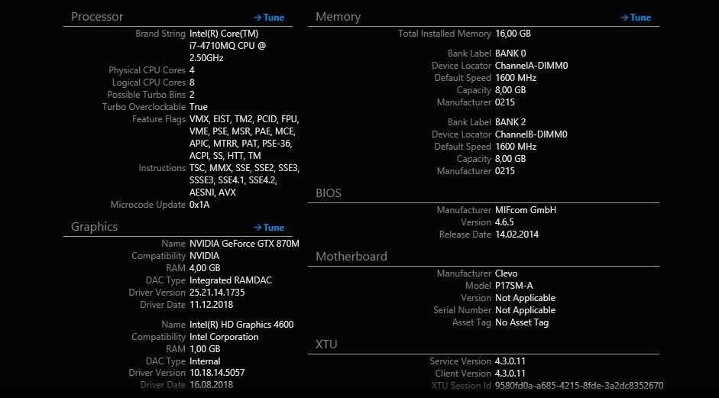This screenshot has height=398, width=719.
Task: Click driver date 11.12.2018
Action: pos(212,305)
